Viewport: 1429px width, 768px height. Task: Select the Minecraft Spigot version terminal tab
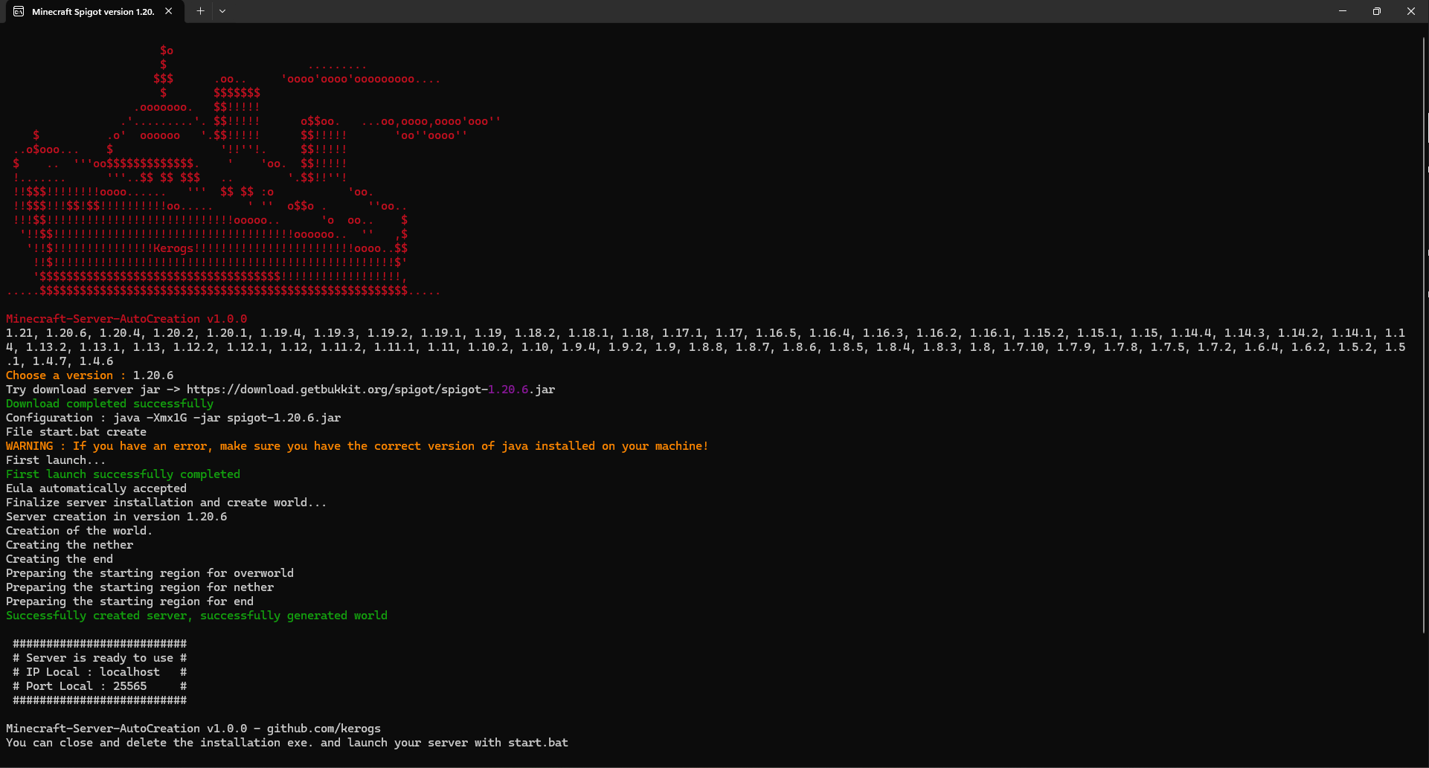point(94,11)
